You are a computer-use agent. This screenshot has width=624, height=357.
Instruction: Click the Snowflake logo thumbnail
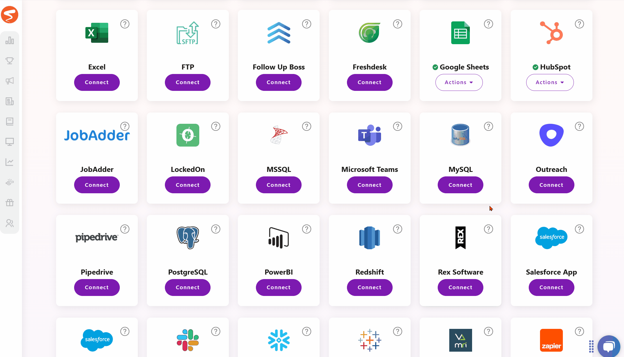coord(279,340)
